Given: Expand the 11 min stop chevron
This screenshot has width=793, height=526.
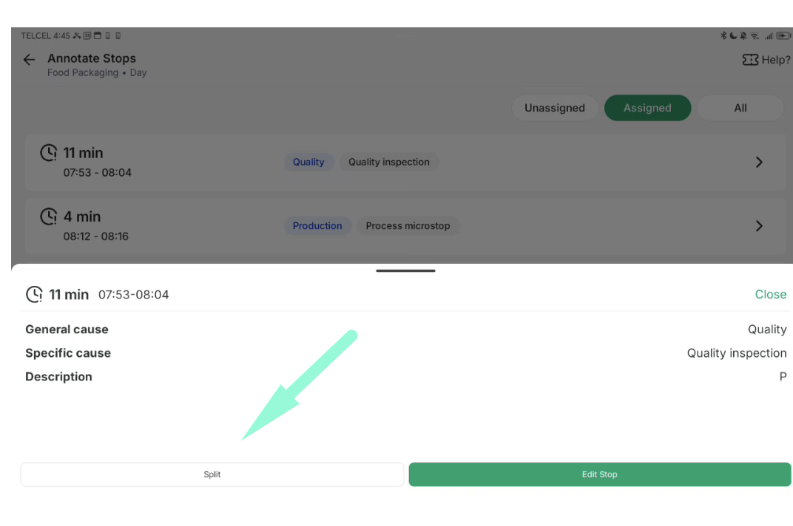Looking at the screenshot, I should click(x=759, y=163).
